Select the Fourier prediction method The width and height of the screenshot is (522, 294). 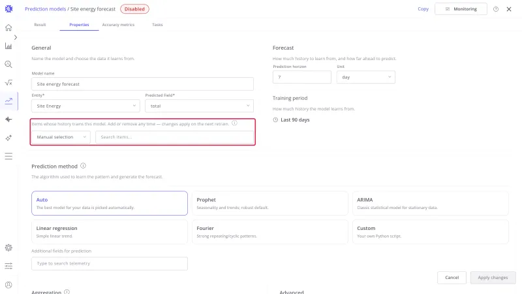[270, 232]
